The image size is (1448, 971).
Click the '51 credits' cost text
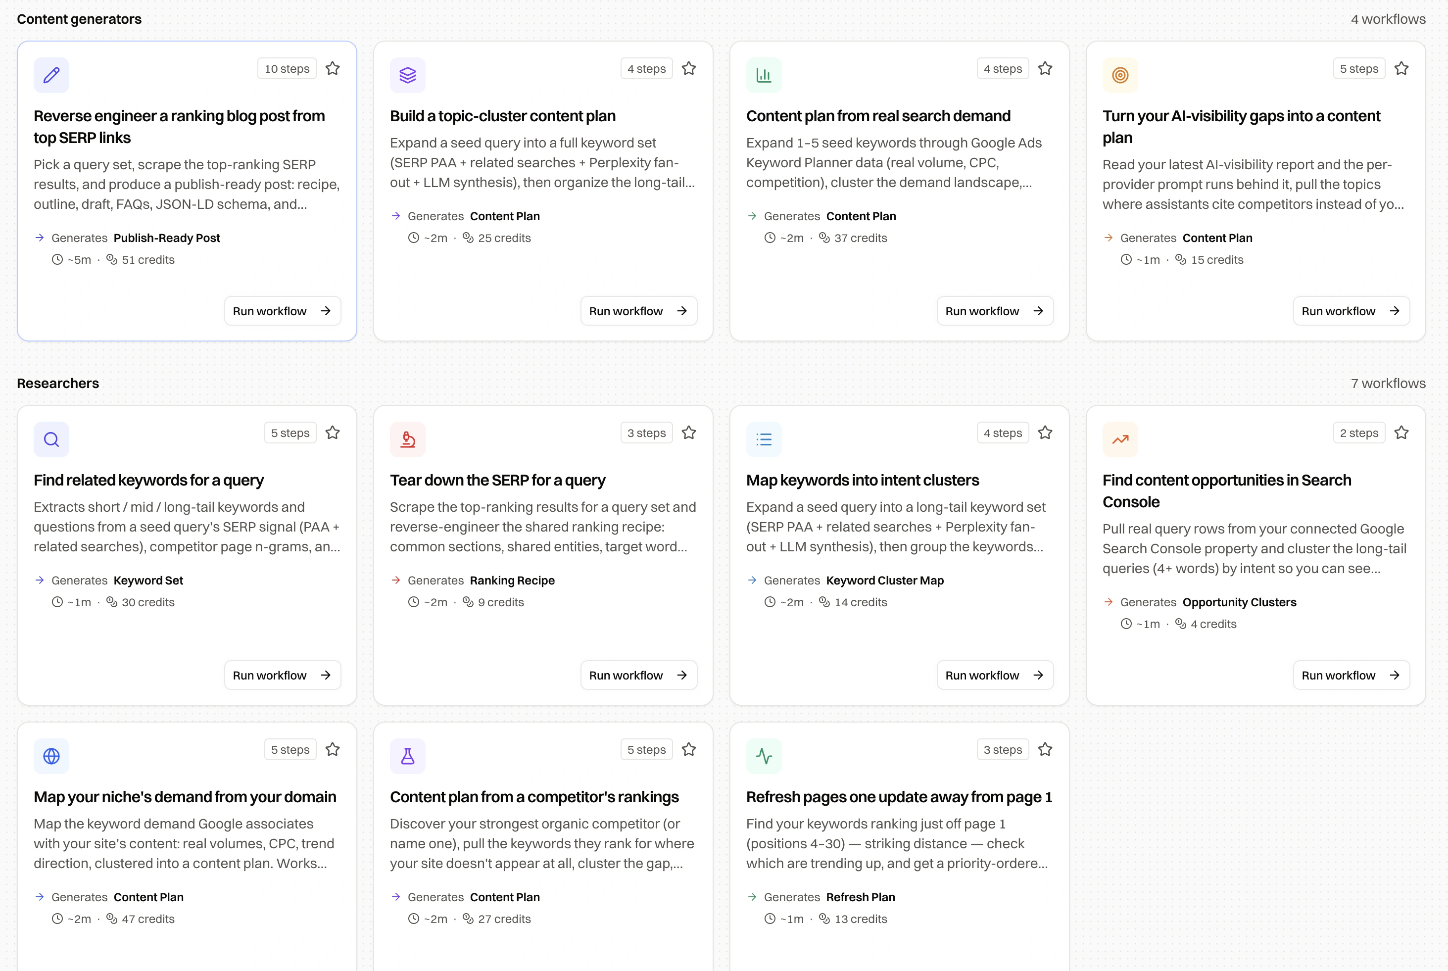148,259
